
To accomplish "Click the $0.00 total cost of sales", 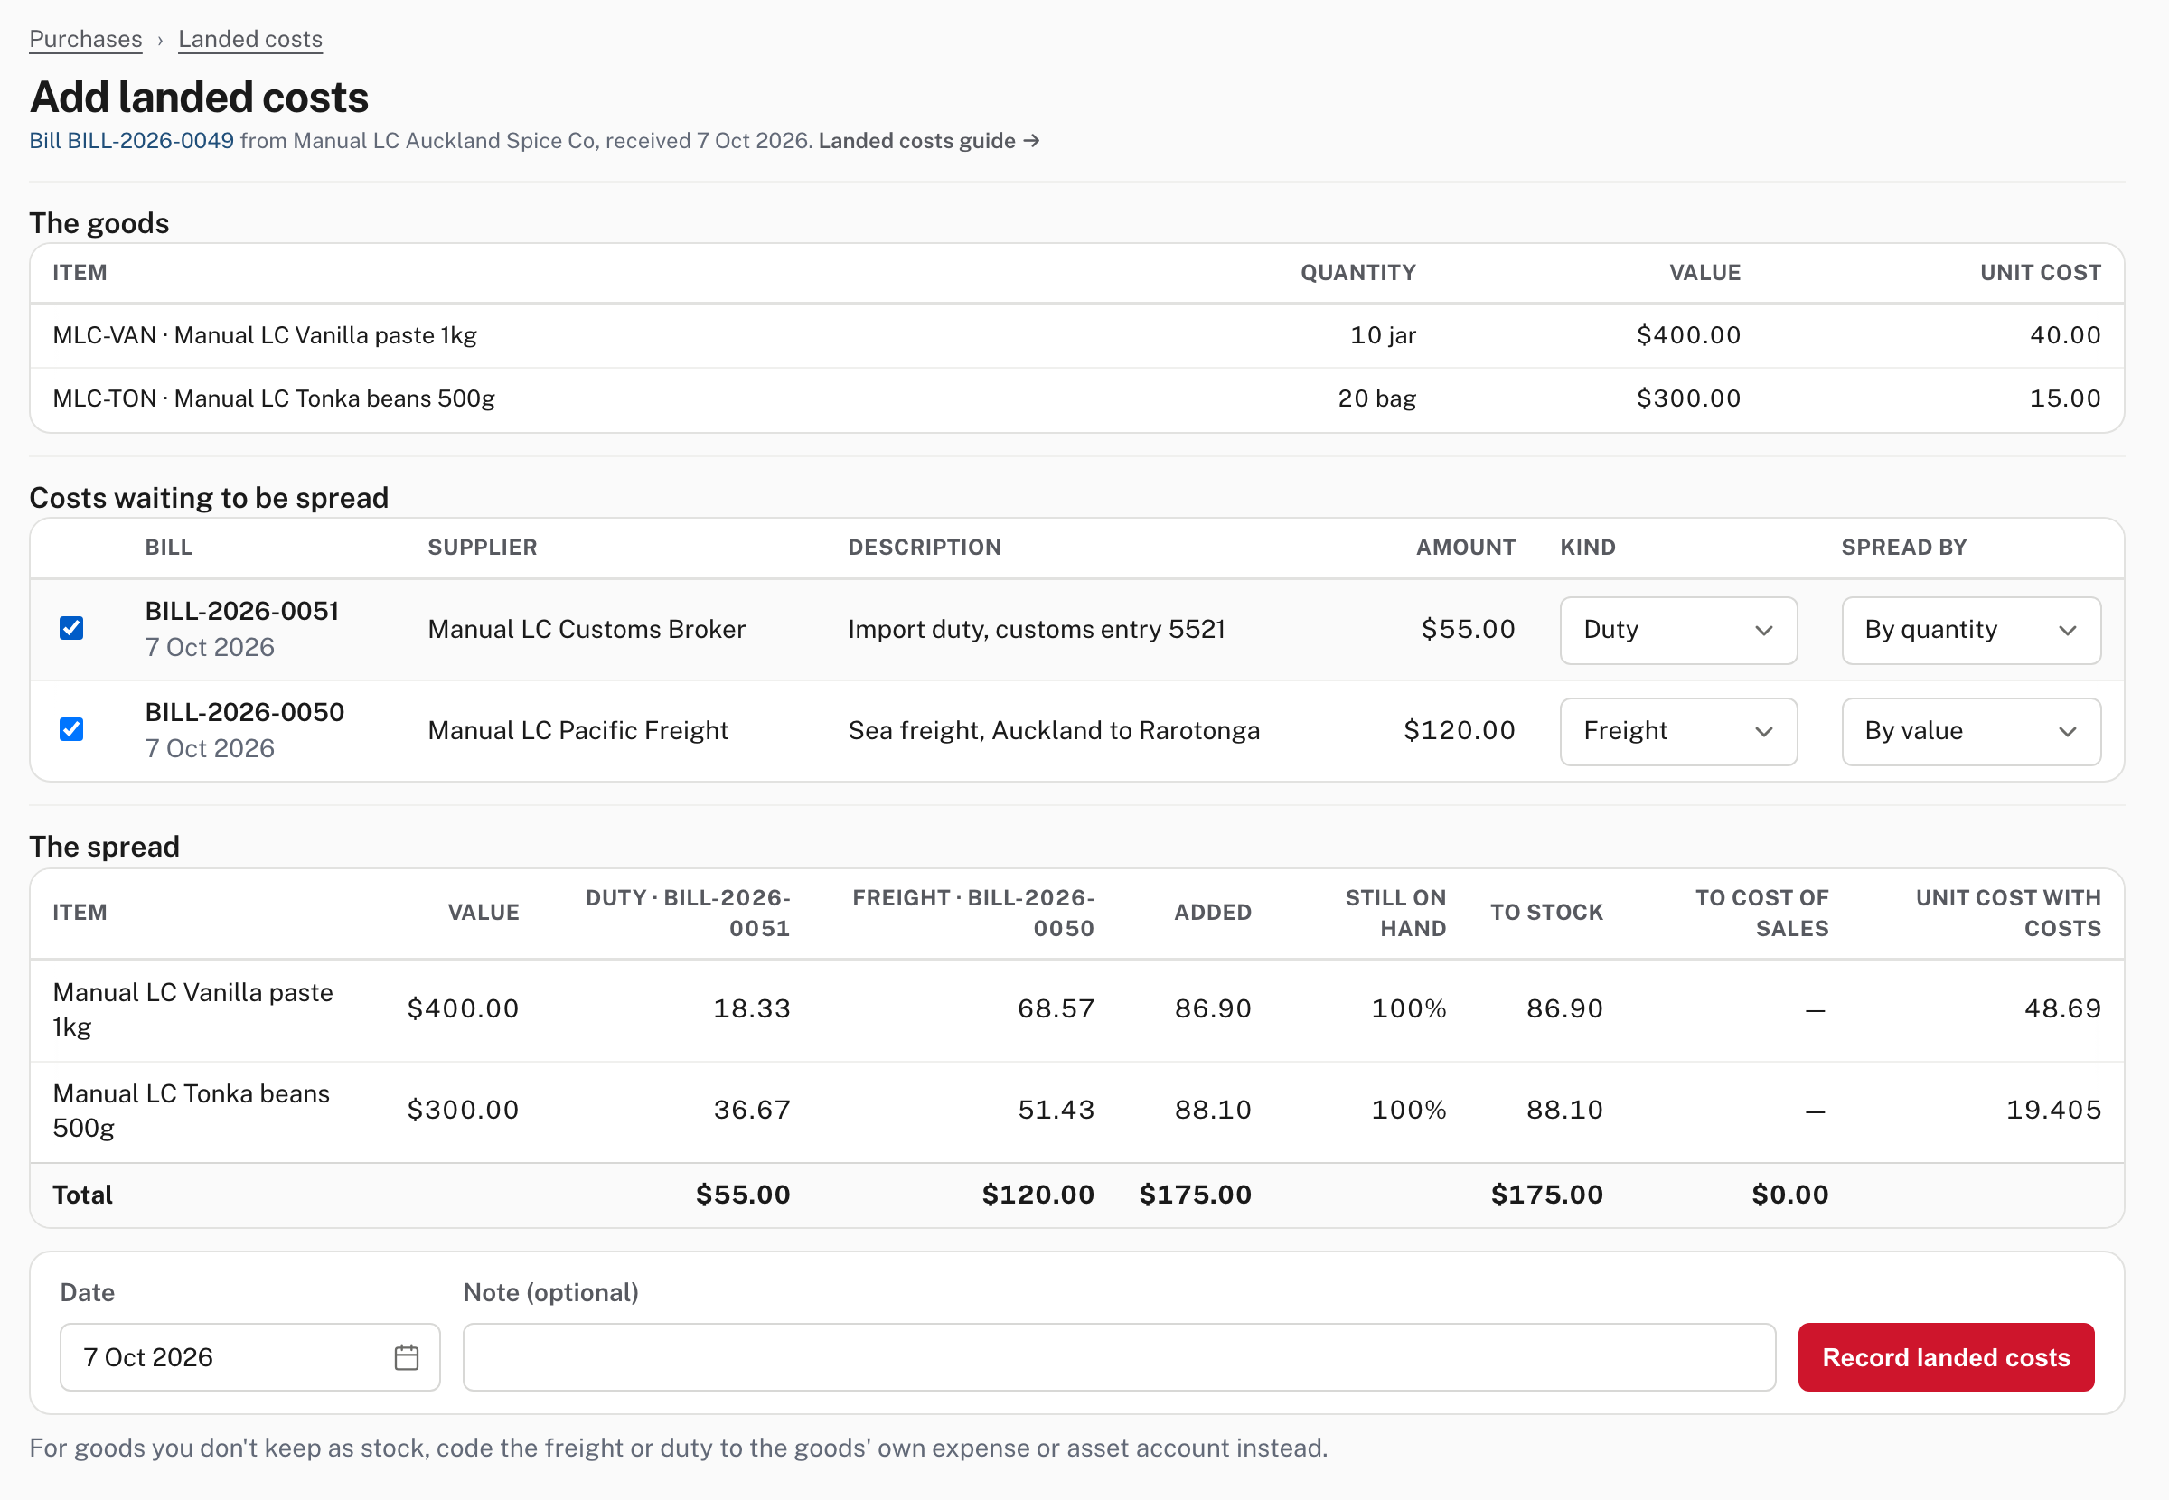I will [1790, 1195].
